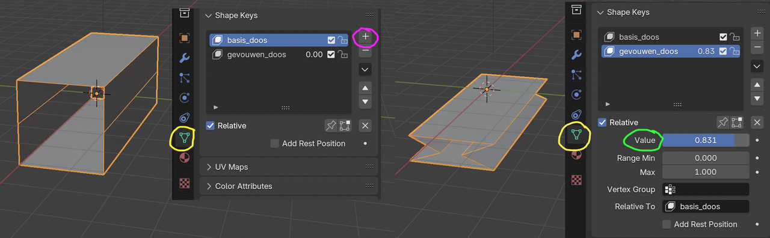Move shape key down in UV Maps panel
The image size is (770, 238).
point(365,102)
